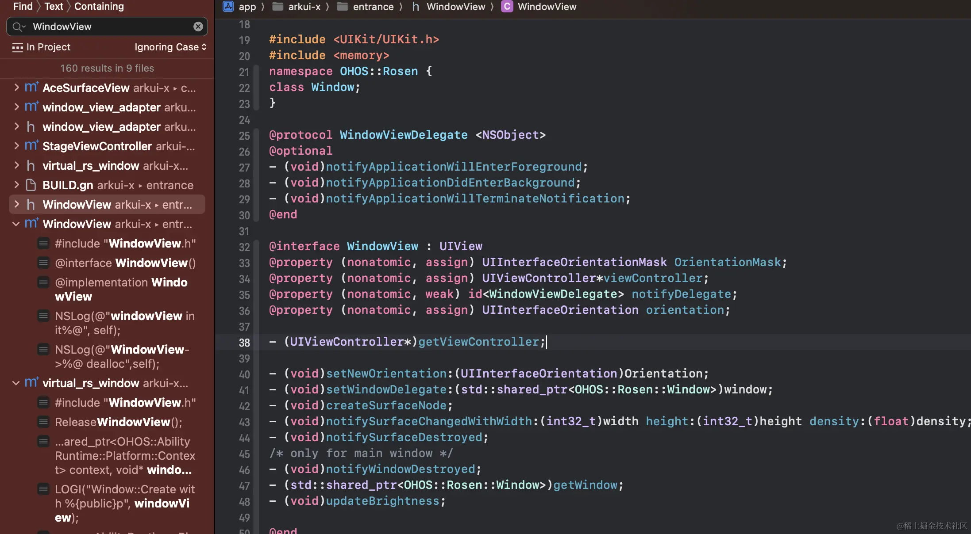Click the app project icon in breadcrumb
971x534 pixels.
[228, 7]
